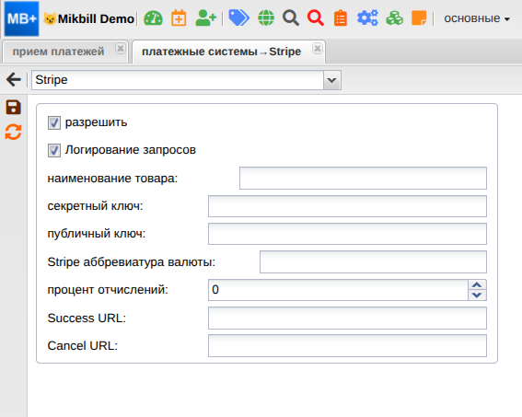The width and height of the screenshot is (522, 417).
Task: Close the платежные системы Stripe tab
Action: click(318, 49)
